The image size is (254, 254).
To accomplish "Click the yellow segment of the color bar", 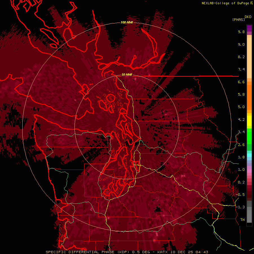I will [249, 121].
